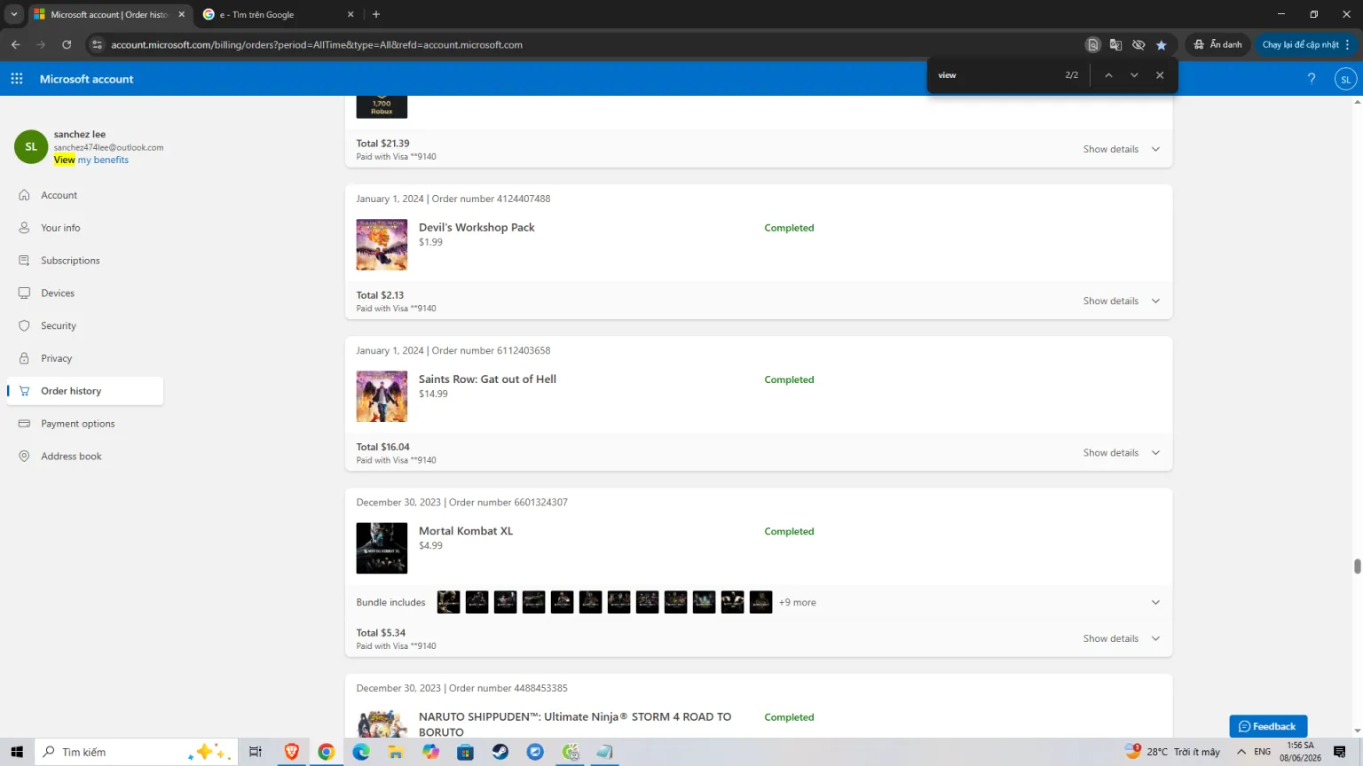Click the third-party cookies blocked eye icon

(1138, 44)
